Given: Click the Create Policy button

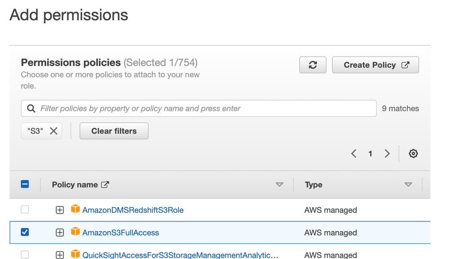Looking at the screenshot, I should tap(375, 65).
